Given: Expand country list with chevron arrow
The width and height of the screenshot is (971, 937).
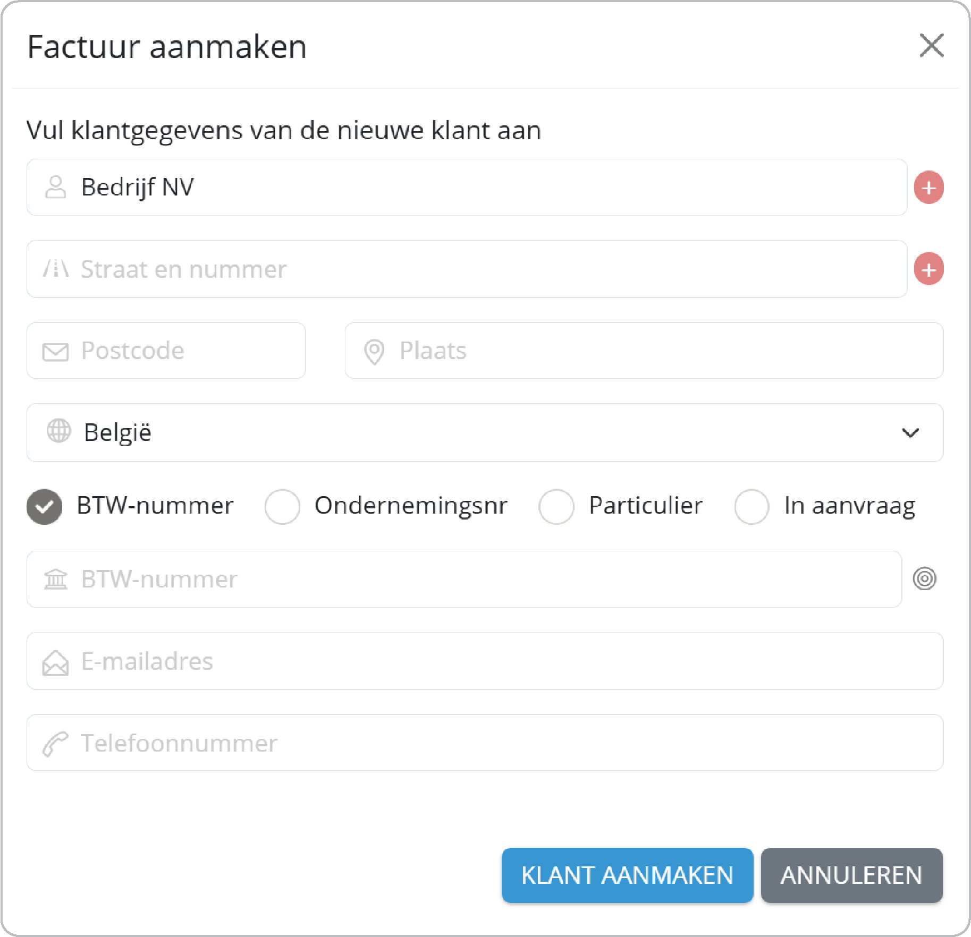Looking at the screenshot, I should (910, 433).
